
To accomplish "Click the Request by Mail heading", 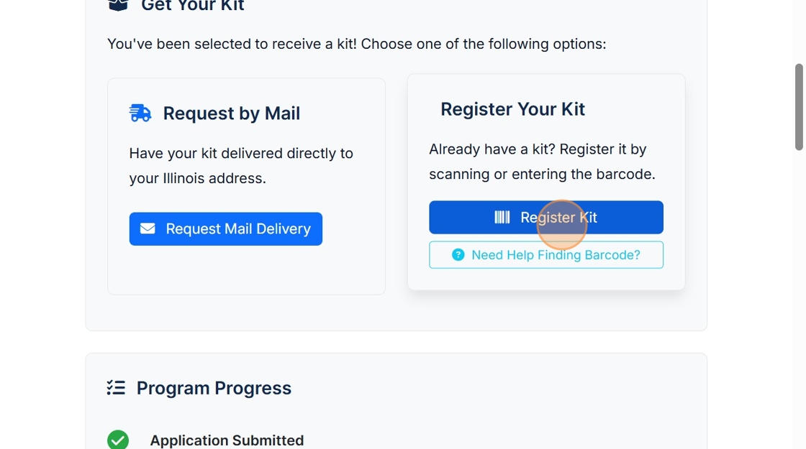I will 231,114.
